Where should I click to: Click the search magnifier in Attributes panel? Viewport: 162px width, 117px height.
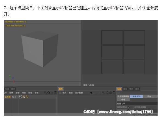pos(103,93)
